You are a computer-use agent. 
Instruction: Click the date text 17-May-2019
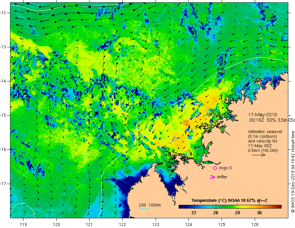pyautogui.click(x=262, y=115)
